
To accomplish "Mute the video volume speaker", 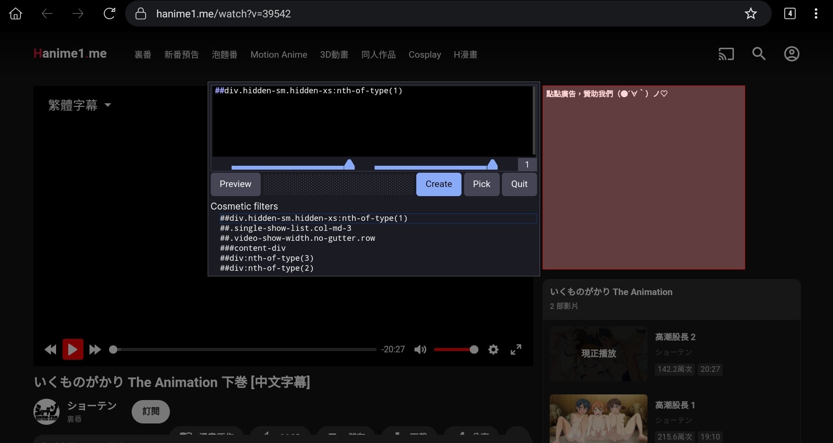I will [420, 349].
